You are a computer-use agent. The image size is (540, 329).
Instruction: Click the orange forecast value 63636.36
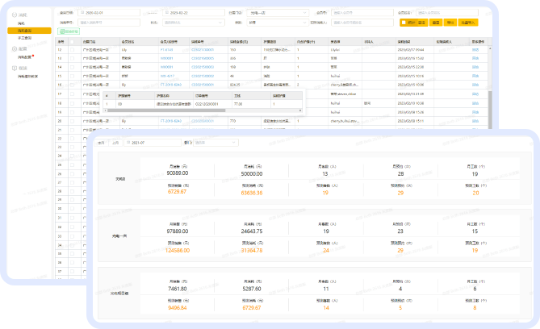coord(252,193)
